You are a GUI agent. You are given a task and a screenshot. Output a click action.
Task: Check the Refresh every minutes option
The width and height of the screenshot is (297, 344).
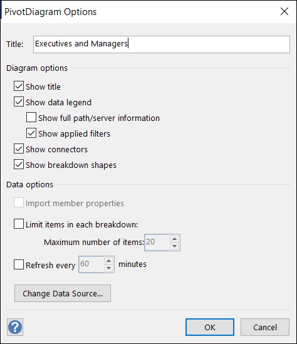click(x=19, y=264)
